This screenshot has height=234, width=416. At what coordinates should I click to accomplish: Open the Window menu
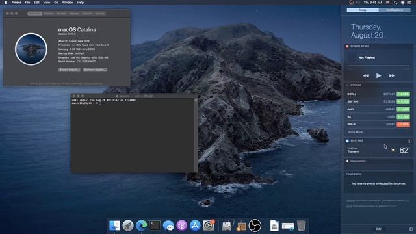(x=68, y=3)
